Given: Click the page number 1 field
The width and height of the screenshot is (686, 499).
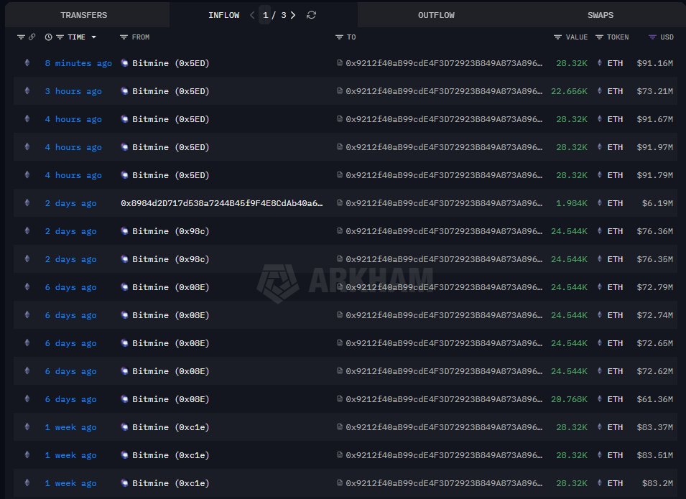Looking at the screenshot, I should pos(265,15).
